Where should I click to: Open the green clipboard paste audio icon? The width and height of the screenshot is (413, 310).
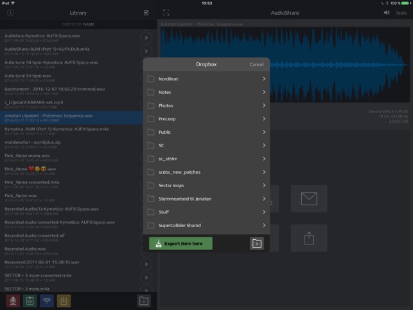point(30,301)
